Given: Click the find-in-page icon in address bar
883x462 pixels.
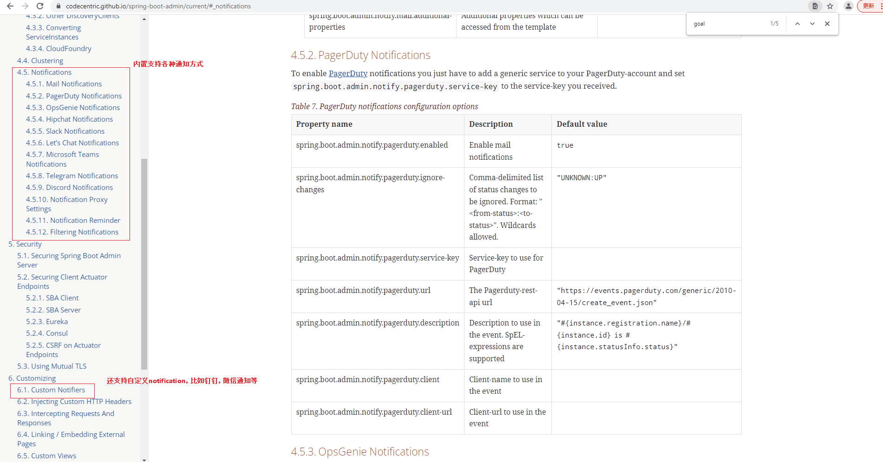Looking at the screenshot, I should [815, 6].
